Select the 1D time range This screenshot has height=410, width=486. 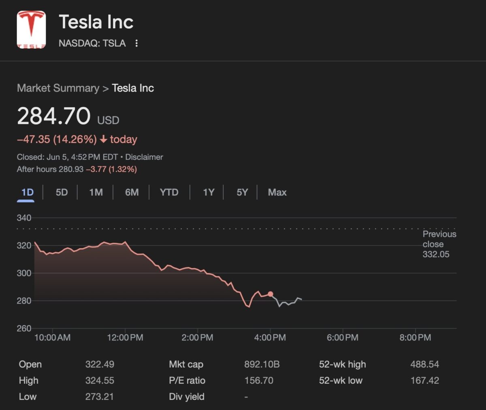26,192
